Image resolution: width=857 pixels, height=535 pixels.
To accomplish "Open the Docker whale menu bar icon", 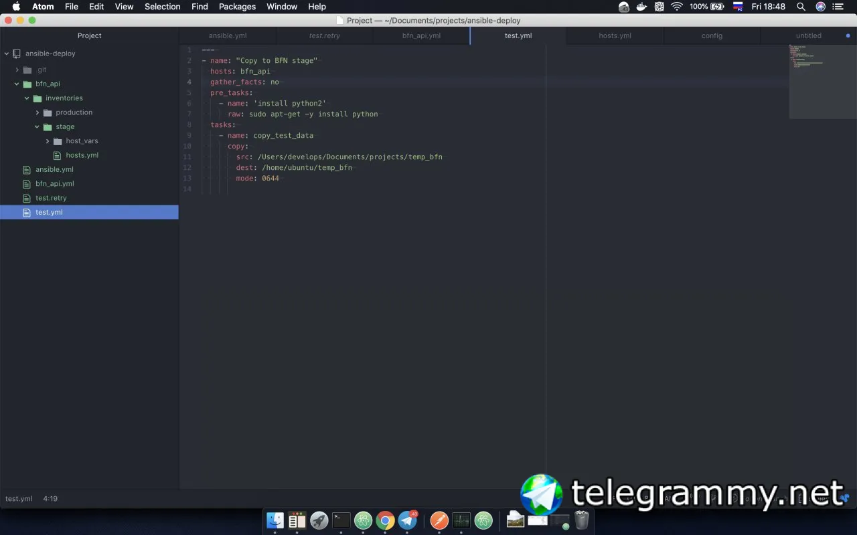I will (641, 7).
